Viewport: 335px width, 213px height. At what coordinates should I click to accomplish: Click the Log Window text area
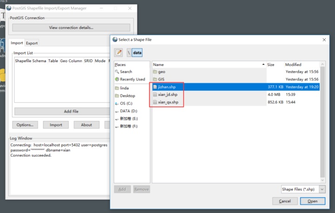click(60, 168)
